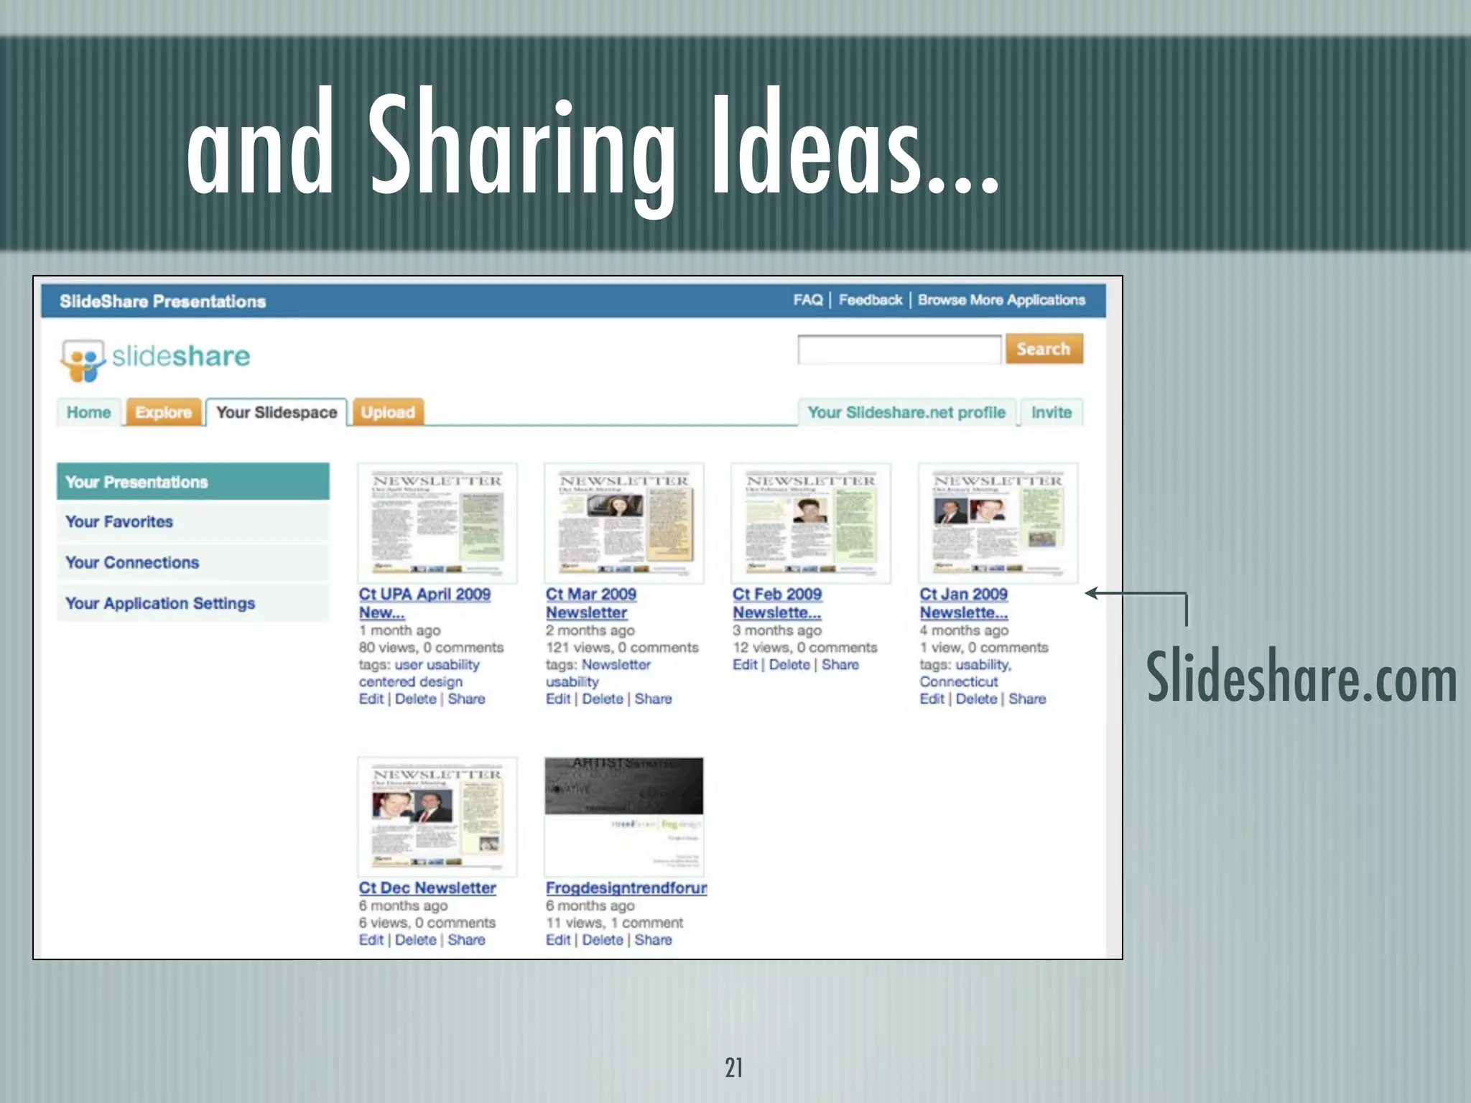Share the Ct Dec Newsletter
Screen dimensions: 1471x1103
(x=467, y=940)
